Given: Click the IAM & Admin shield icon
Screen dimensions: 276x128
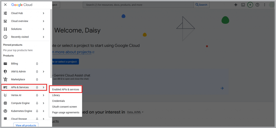Looking at the screenshot, I should tap(5, 72).
